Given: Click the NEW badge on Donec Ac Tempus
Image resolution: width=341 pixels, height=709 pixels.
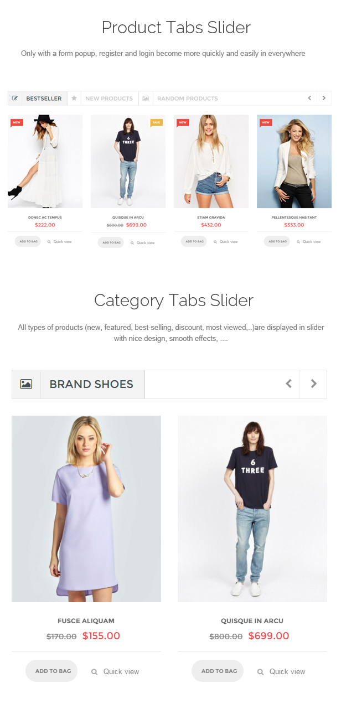Looking at the screenshot, I should (17, 122).
